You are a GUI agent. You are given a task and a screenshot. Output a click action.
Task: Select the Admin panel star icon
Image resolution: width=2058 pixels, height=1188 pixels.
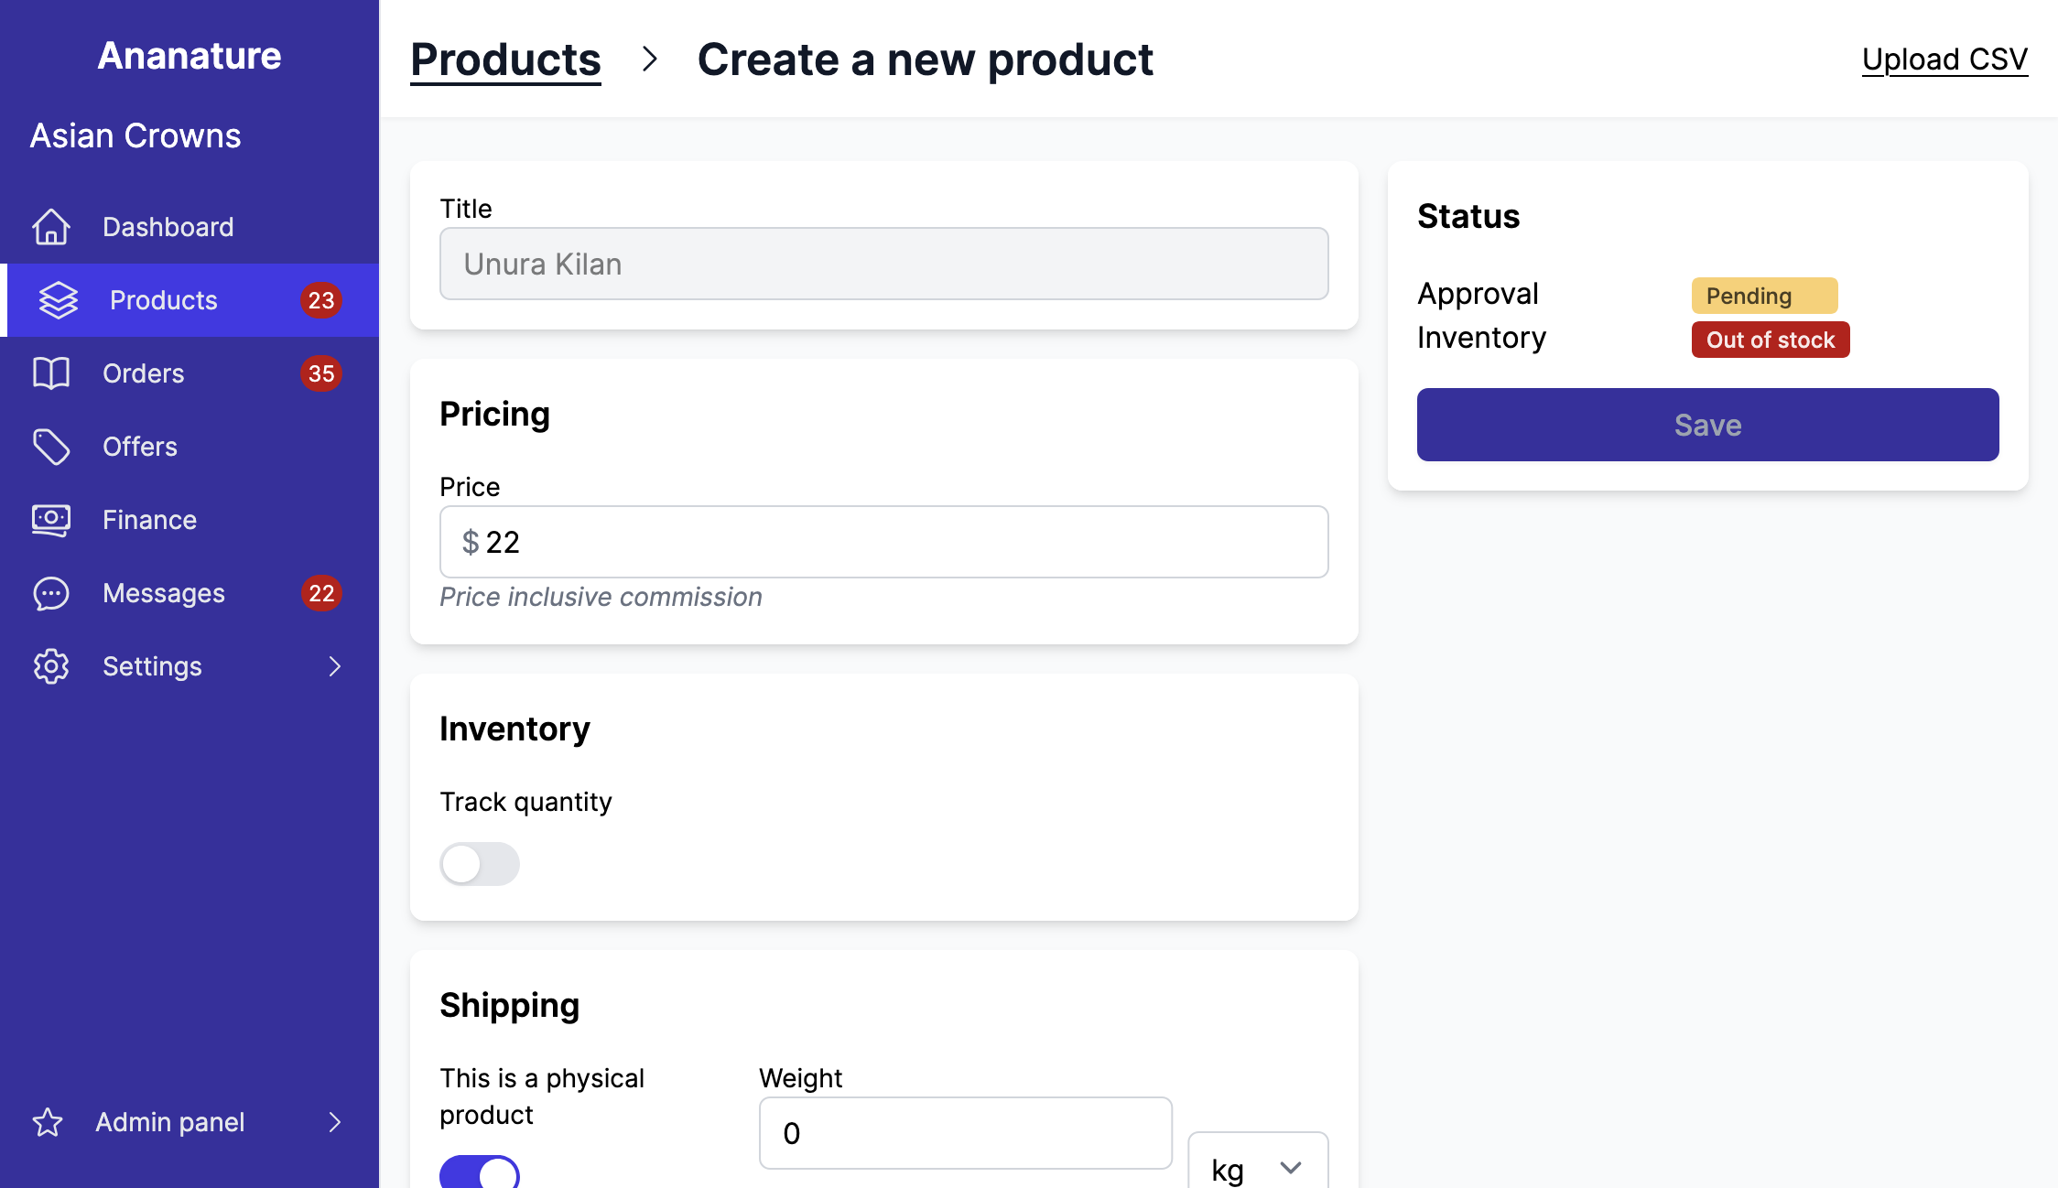(49, 1122)
